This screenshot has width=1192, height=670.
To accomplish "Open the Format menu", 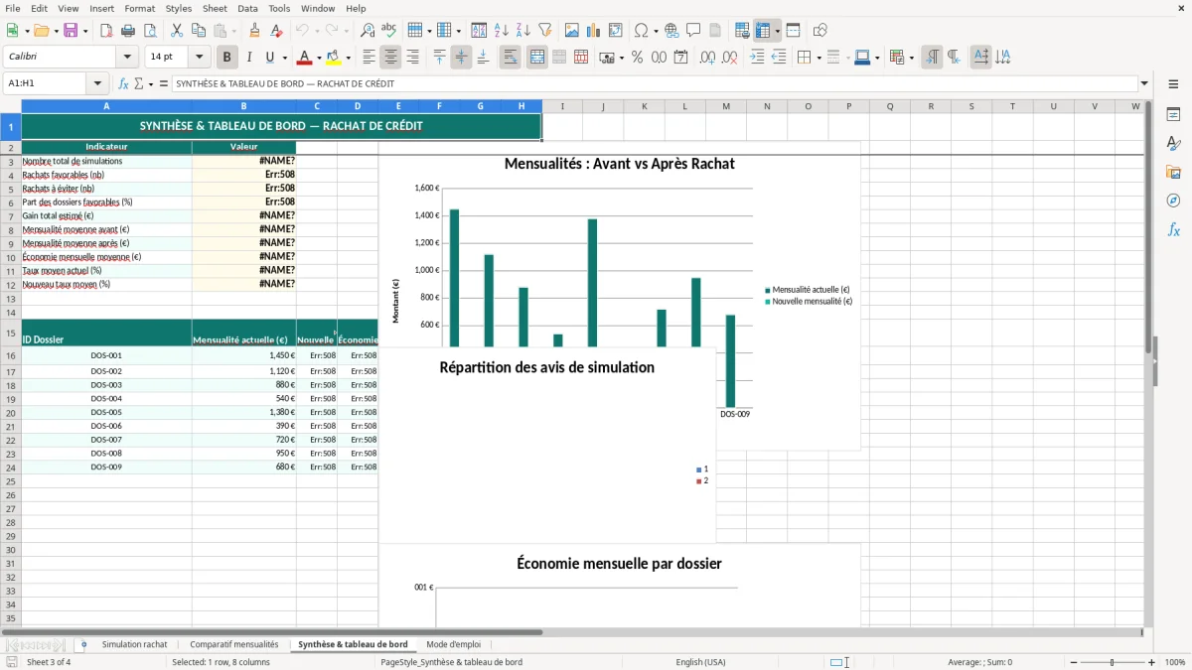I will tap(139, 8).
